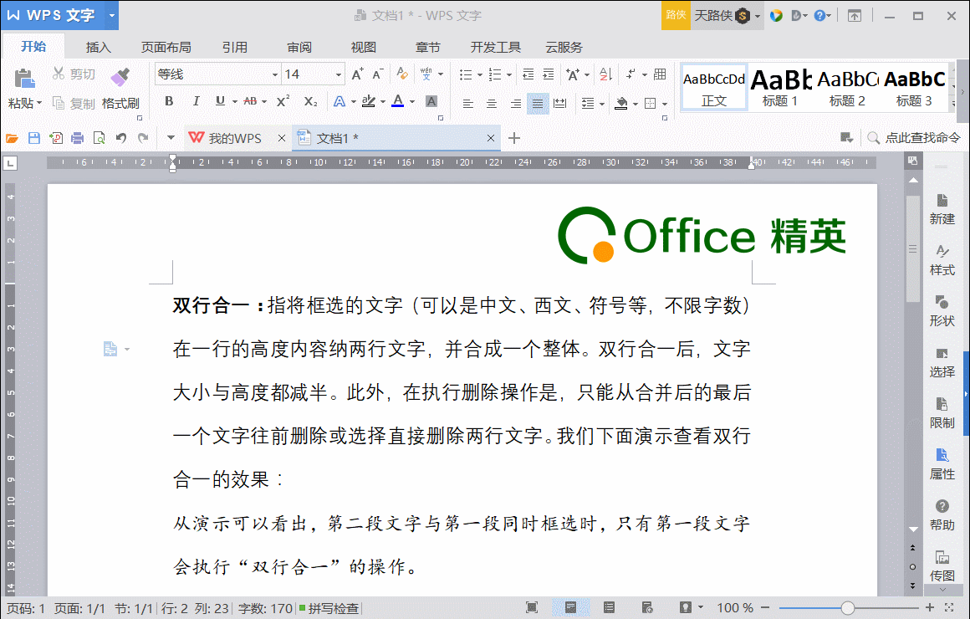Image resolution: width=970 pixels, height=619 pixels.
Task: Apply the 标题 3 heading style
Action: click(914, 88)
